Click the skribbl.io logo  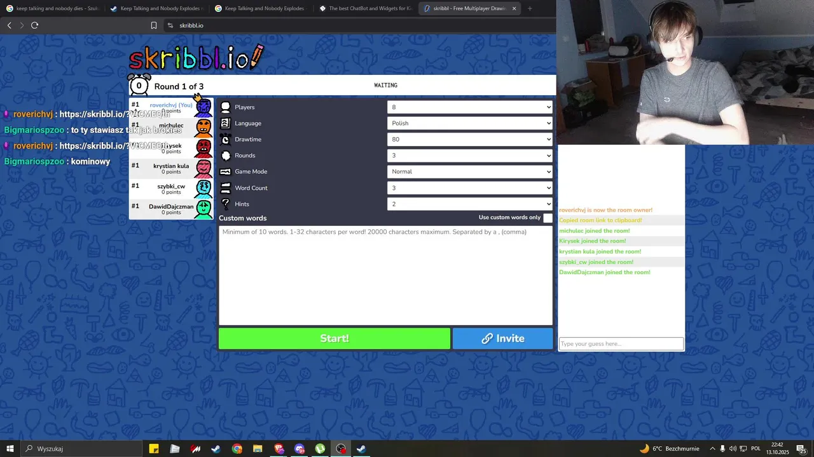pyautogui.click(x=196, y=57)
